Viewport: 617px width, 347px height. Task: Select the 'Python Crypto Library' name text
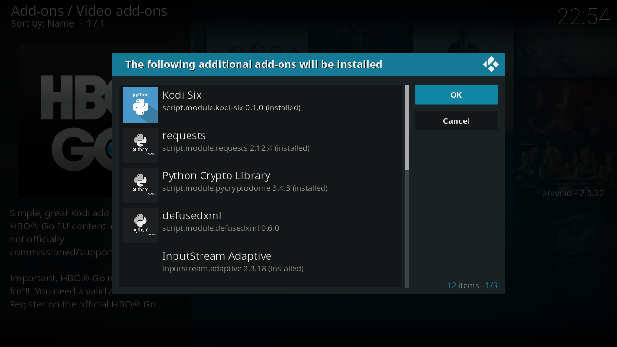(216, 175)
